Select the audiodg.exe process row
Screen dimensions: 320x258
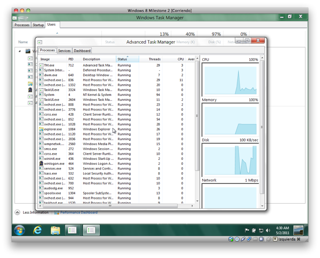pos(117,188)
